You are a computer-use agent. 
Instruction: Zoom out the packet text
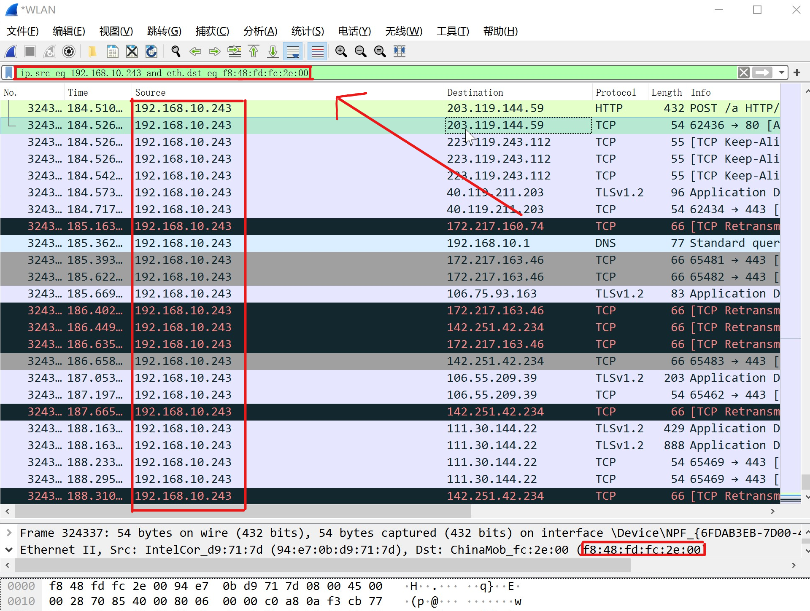pos(360,51)
